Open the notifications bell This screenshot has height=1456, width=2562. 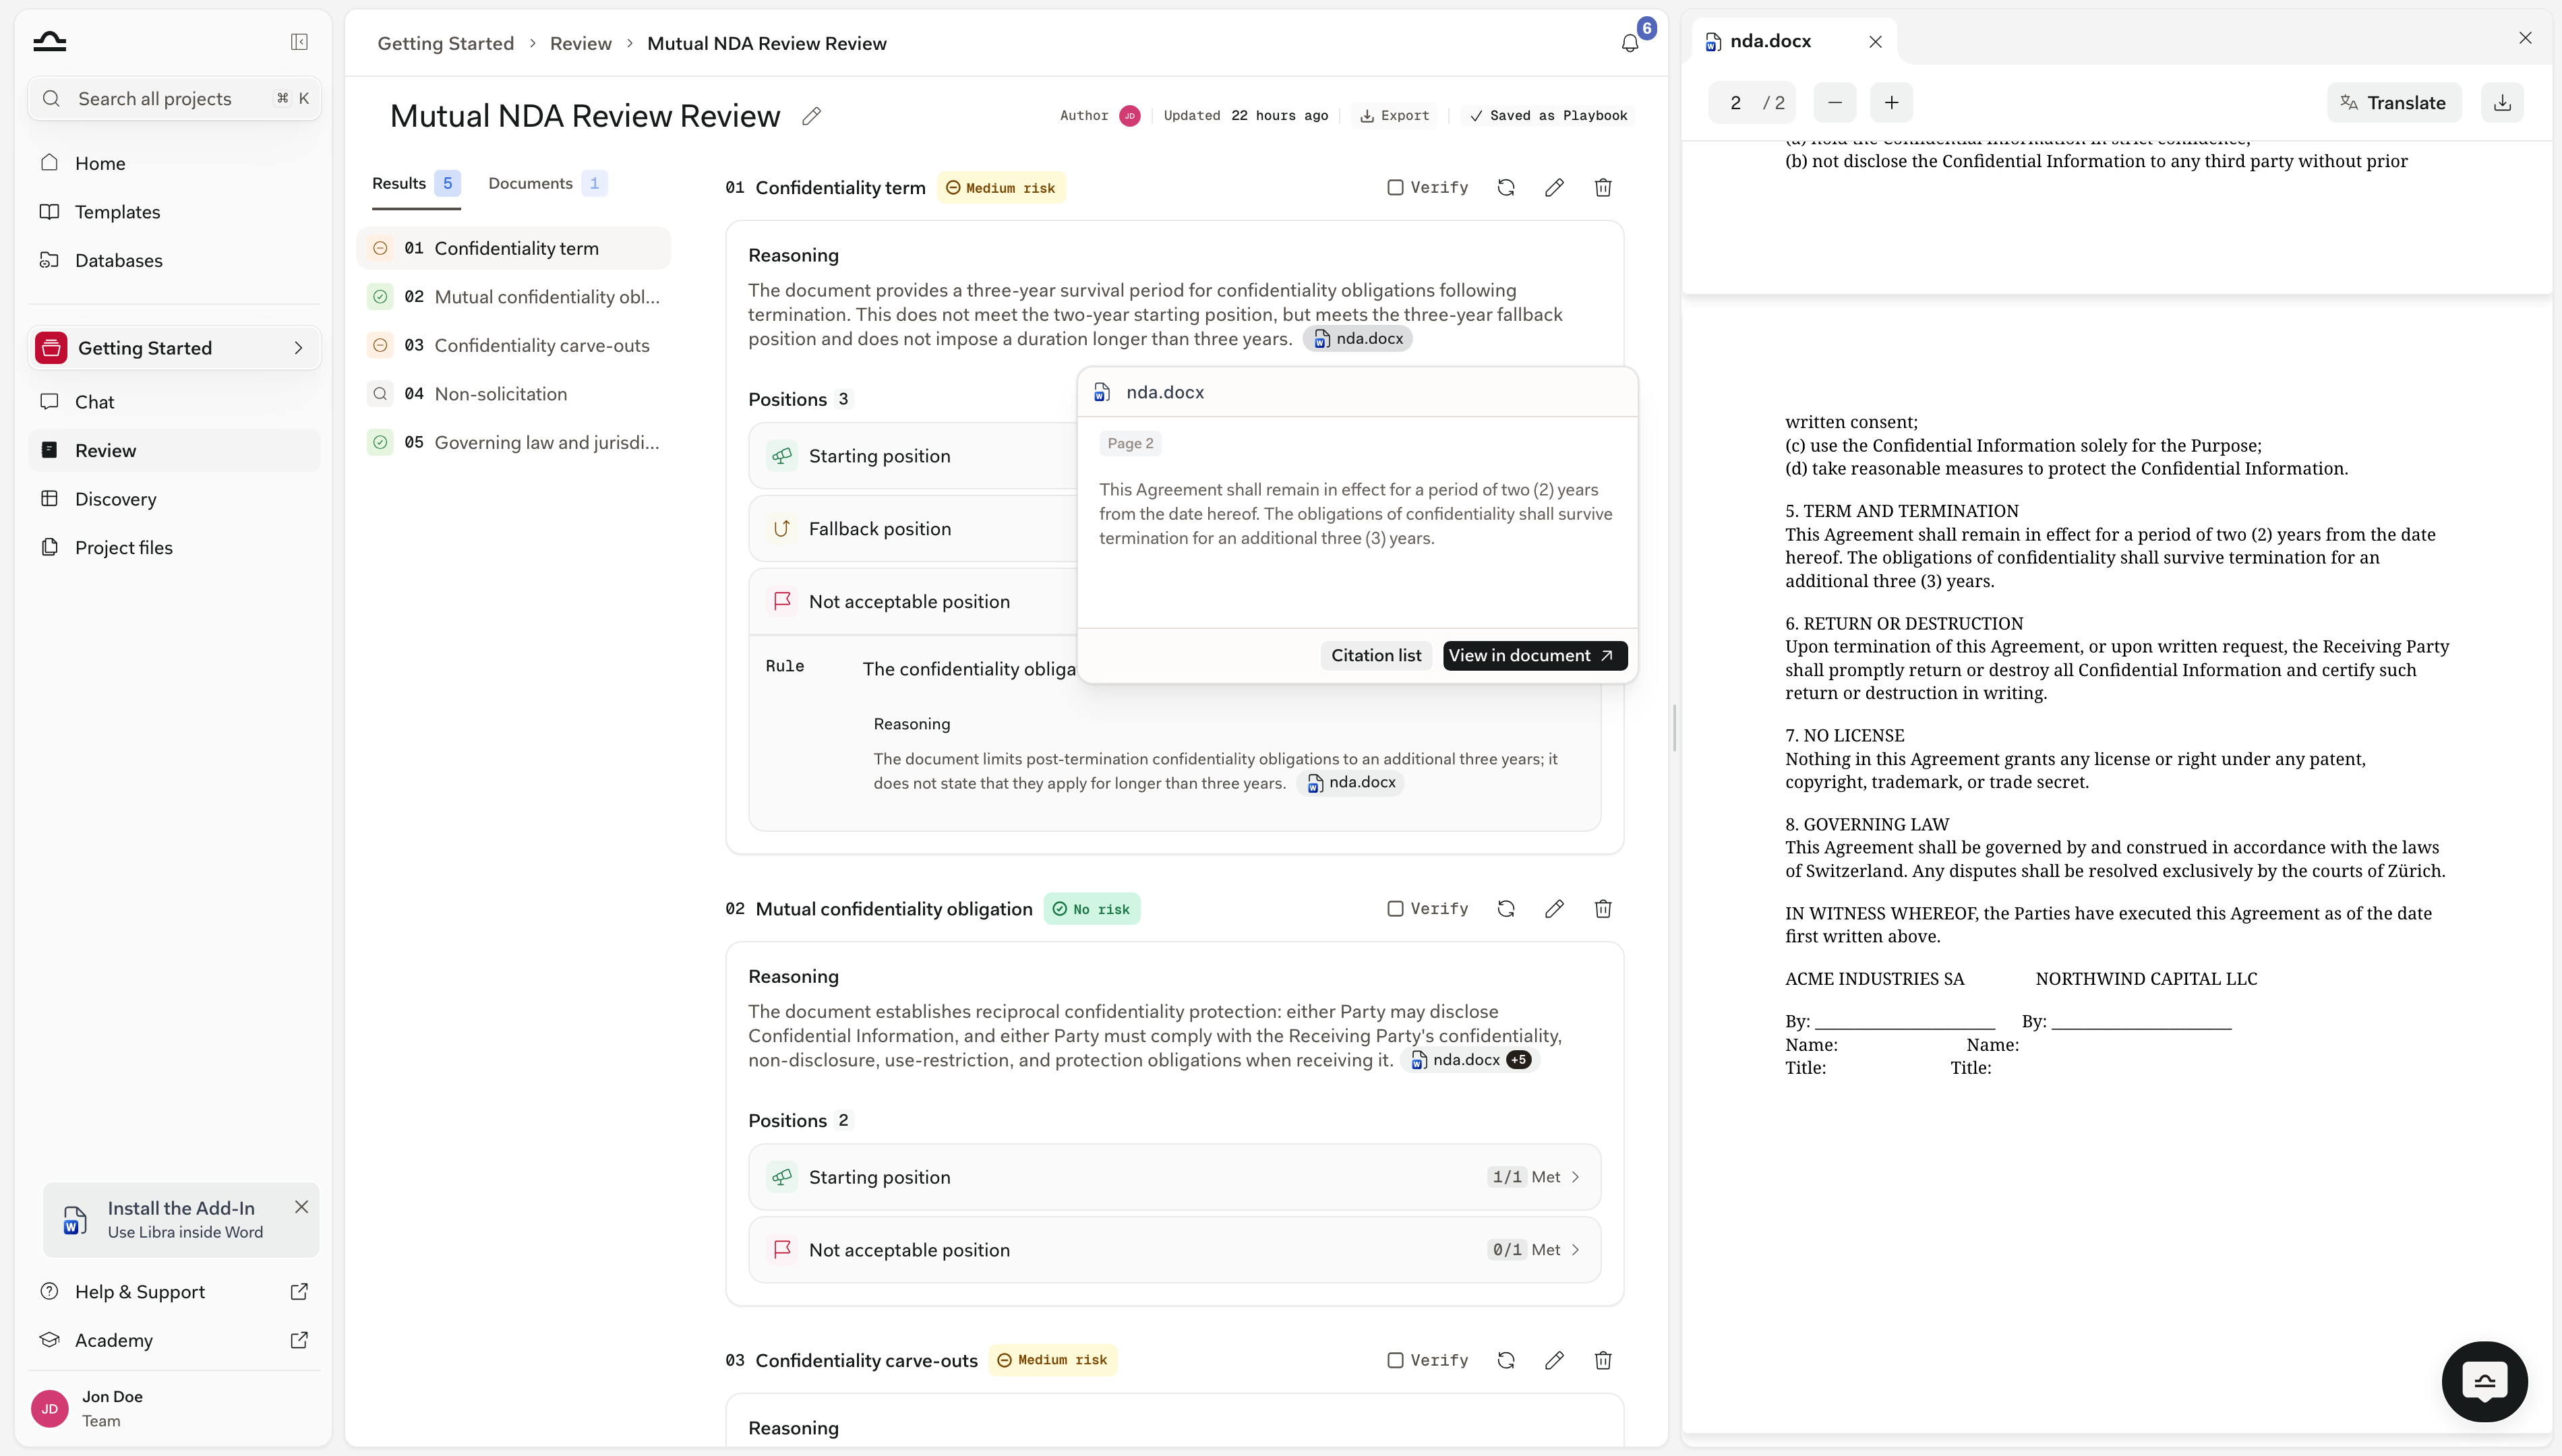(x=1630, y=43)
